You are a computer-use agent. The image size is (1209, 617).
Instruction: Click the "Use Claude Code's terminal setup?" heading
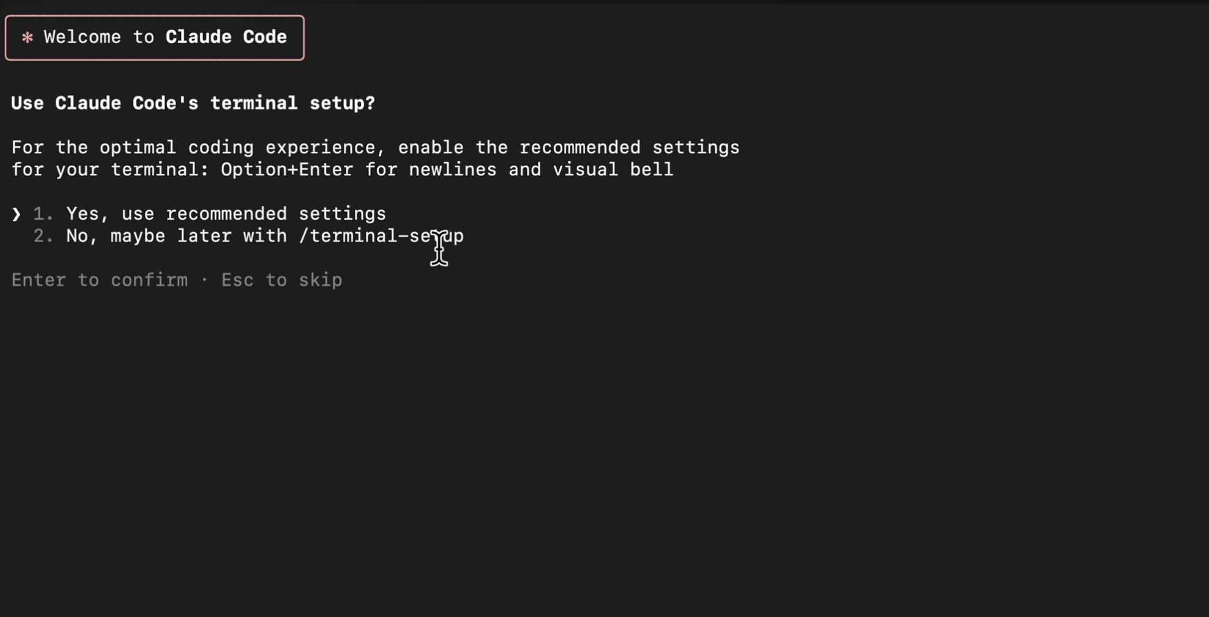(193, 103)
